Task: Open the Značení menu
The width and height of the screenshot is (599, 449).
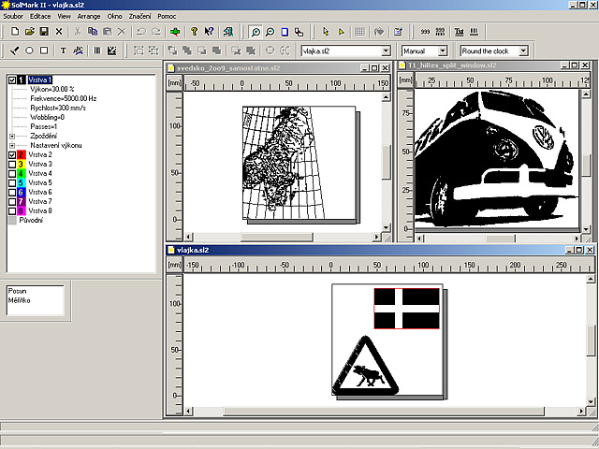Action: tap(139, 16)
